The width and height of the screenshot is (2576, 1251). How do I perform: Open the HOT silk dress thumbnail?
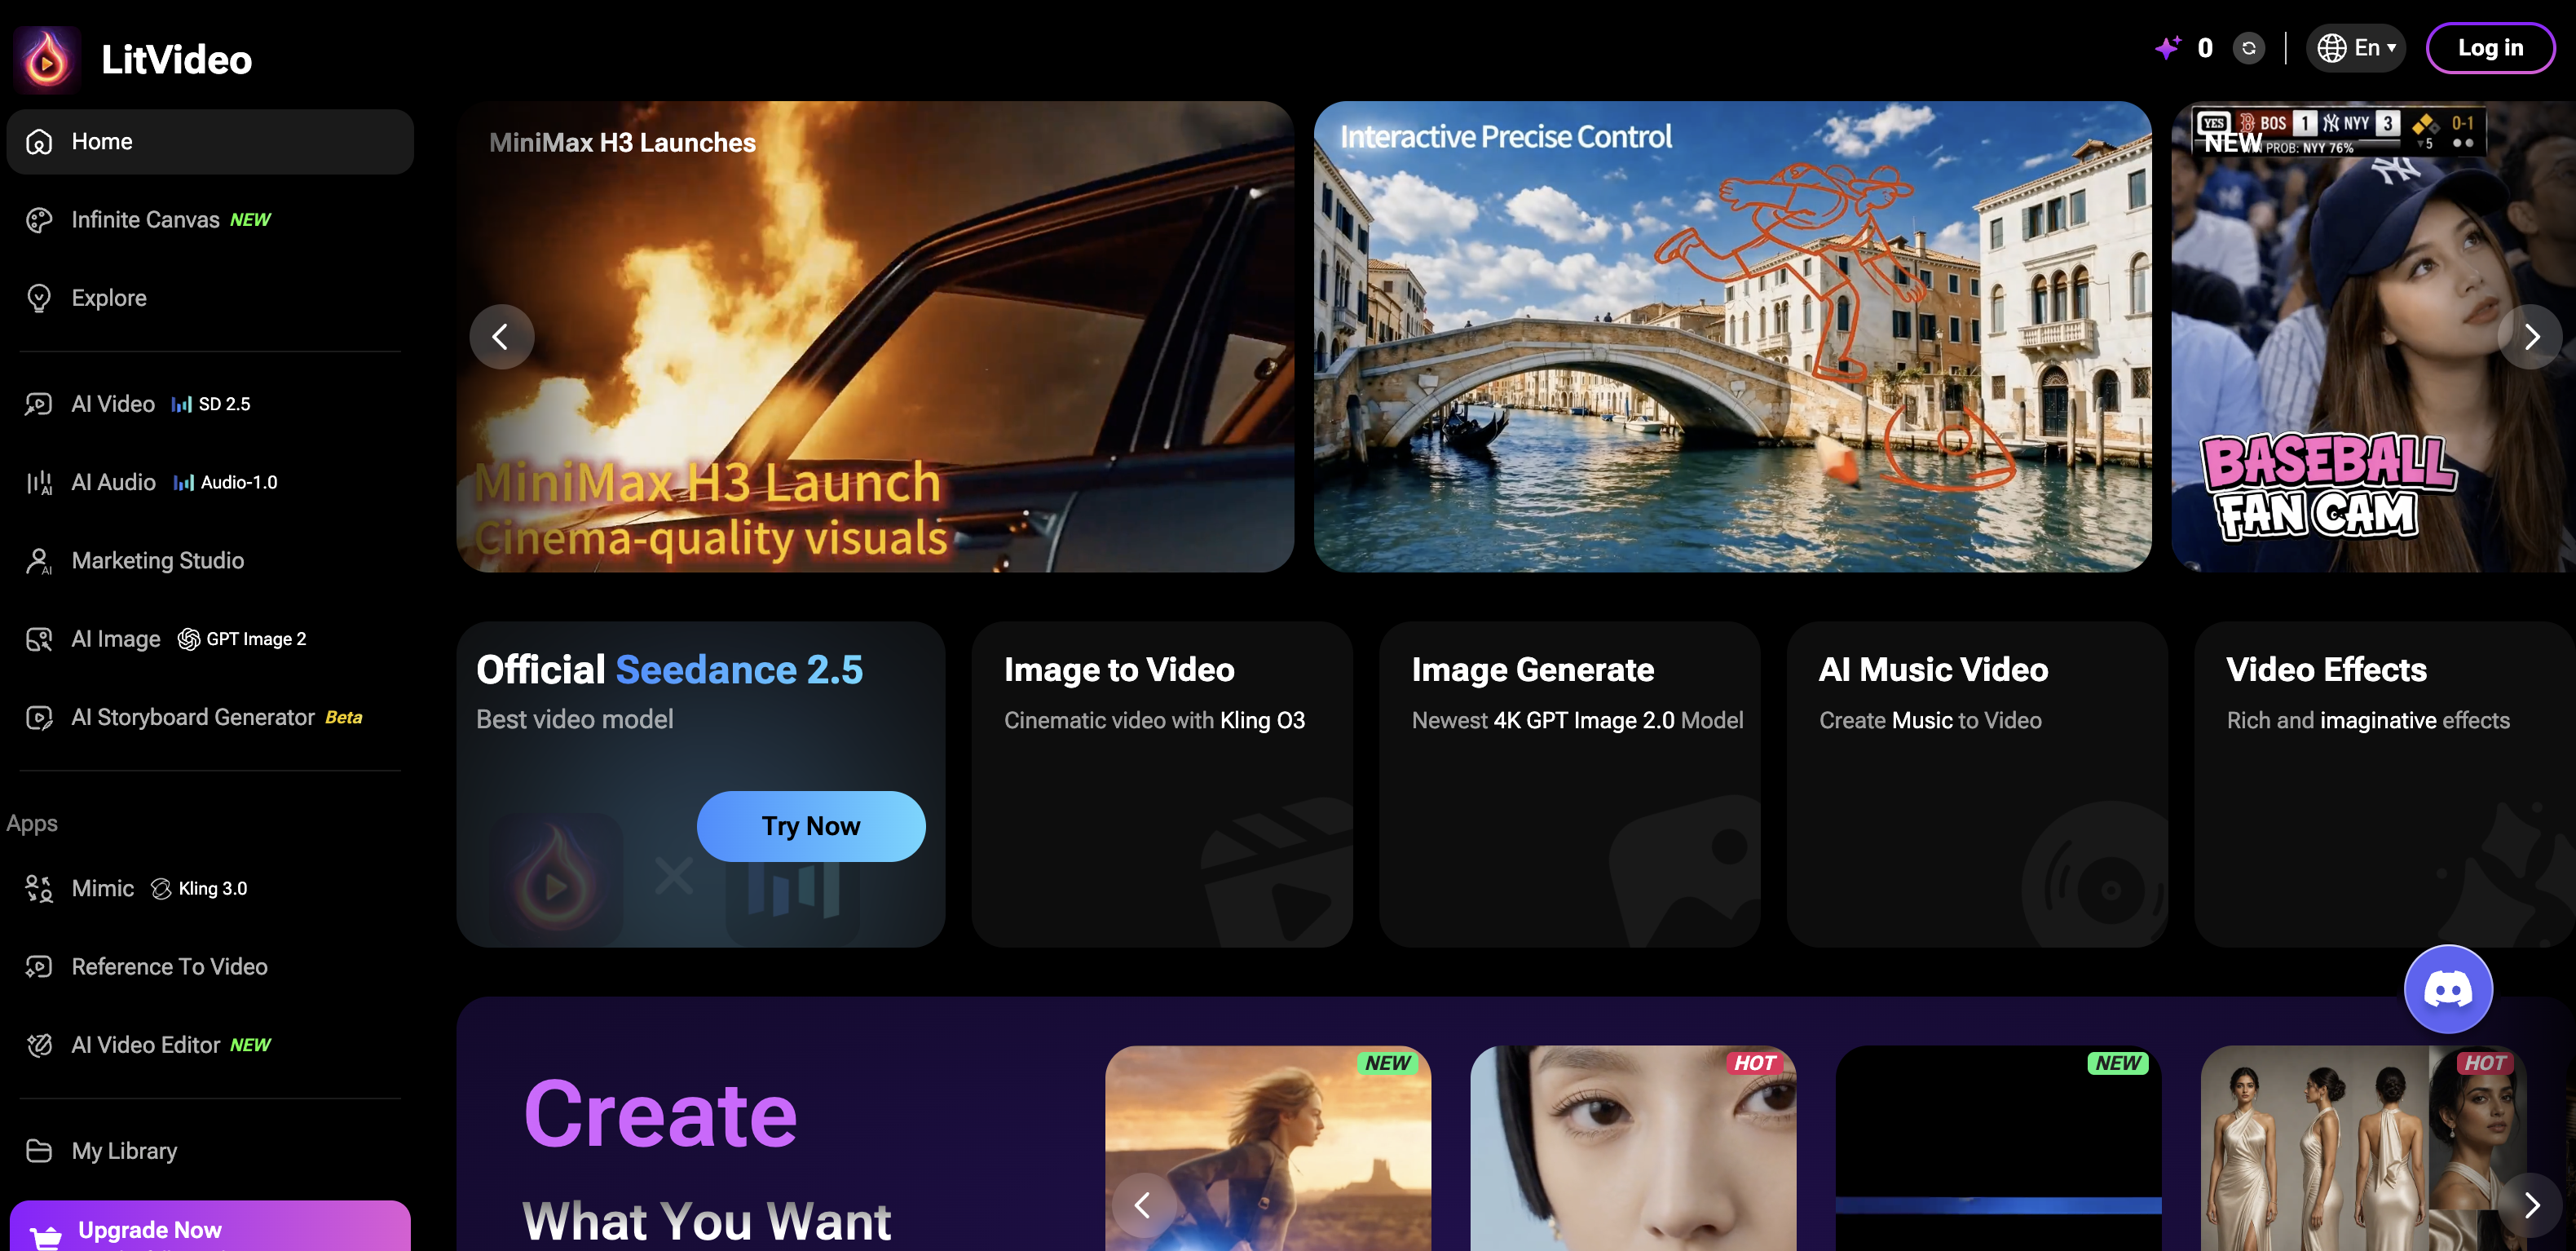(x=2363, y=1148)
